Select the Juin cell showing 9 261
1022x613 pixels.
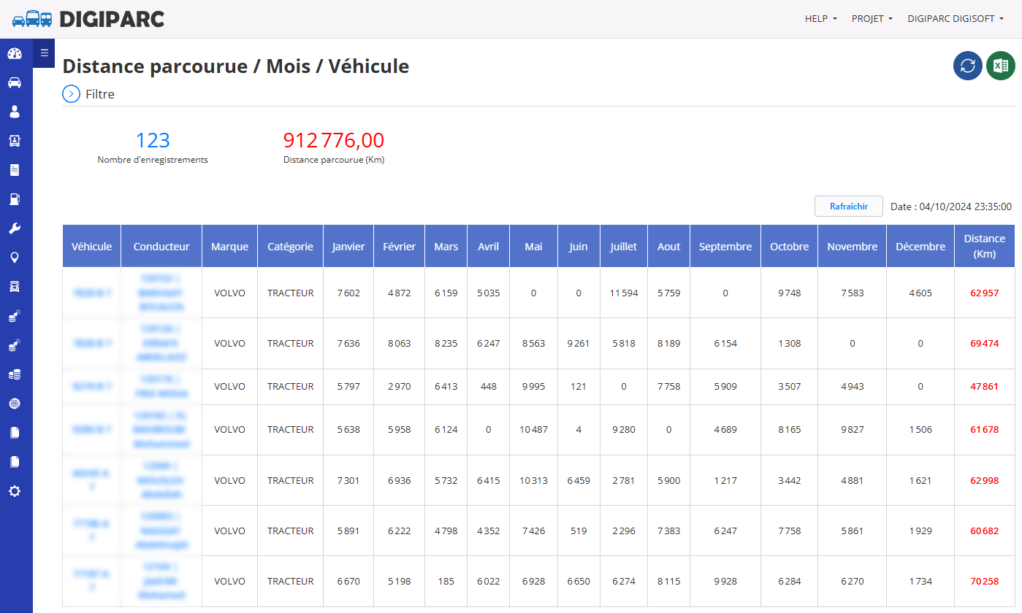579,343
